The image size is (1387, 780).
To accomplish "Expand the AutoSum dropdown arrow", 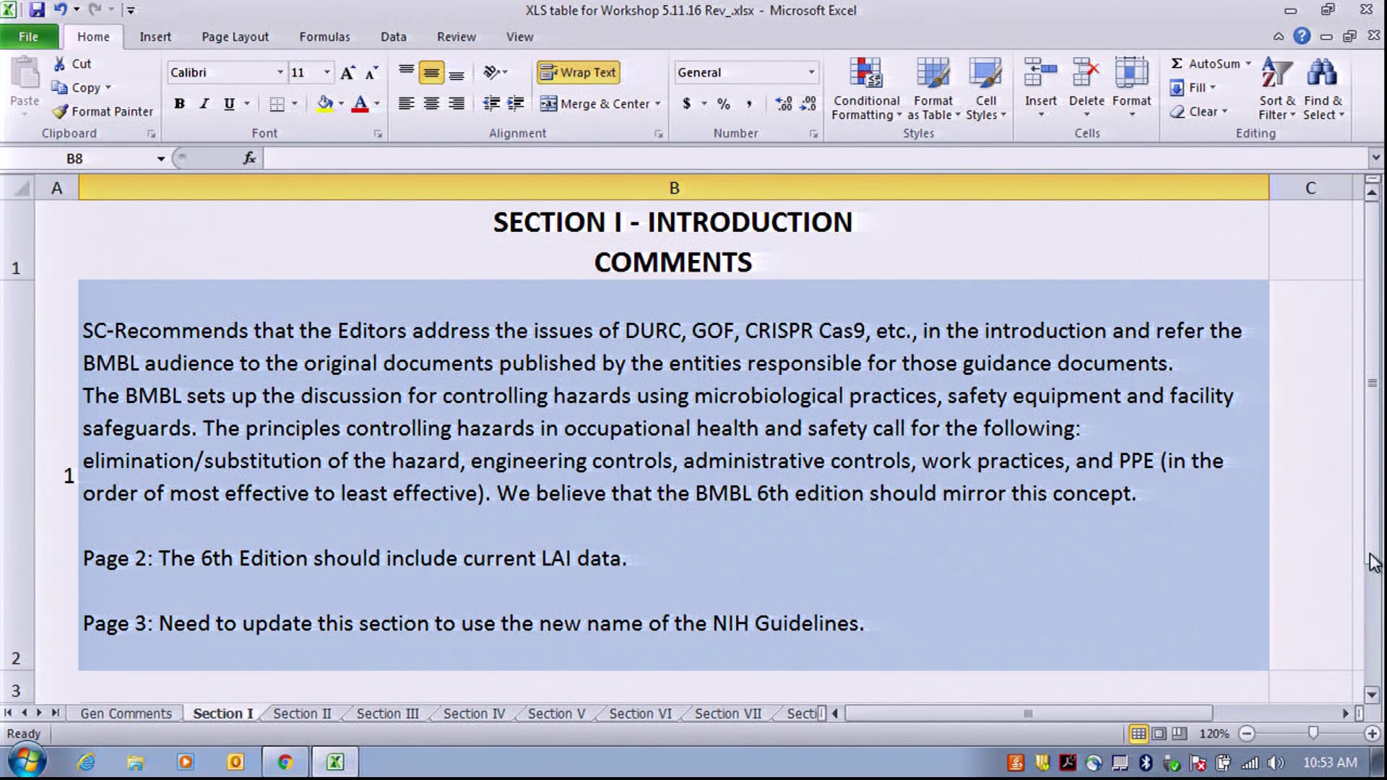I will [1248, 64].
